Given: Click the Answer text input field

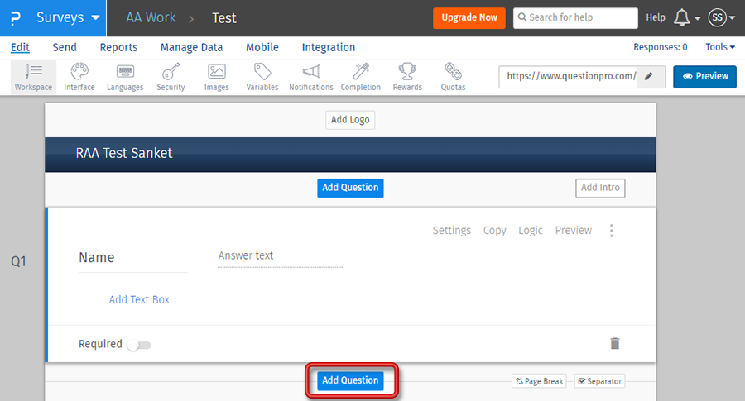Looking at the screenshot, I should (280, 256).
